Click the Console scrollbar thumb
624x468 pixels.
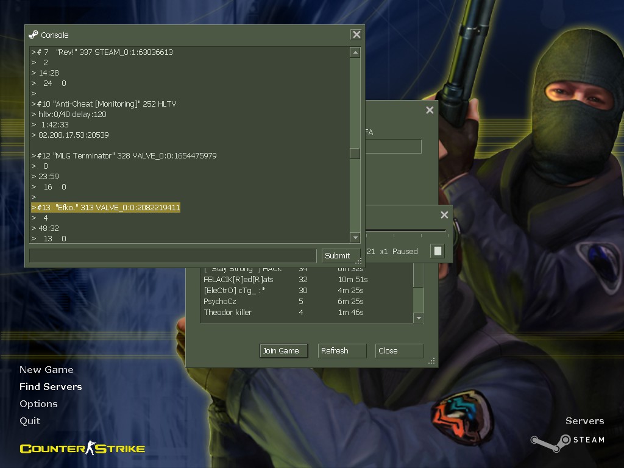pos(355,153)
